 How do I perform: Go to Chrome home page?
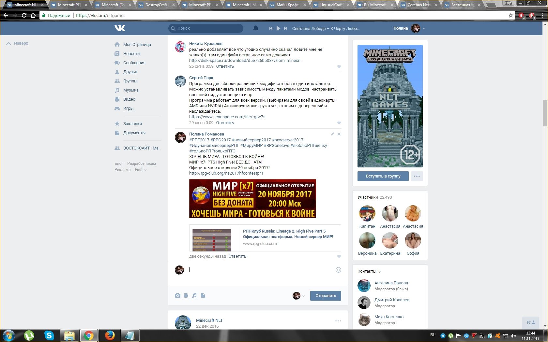(33, 15)
